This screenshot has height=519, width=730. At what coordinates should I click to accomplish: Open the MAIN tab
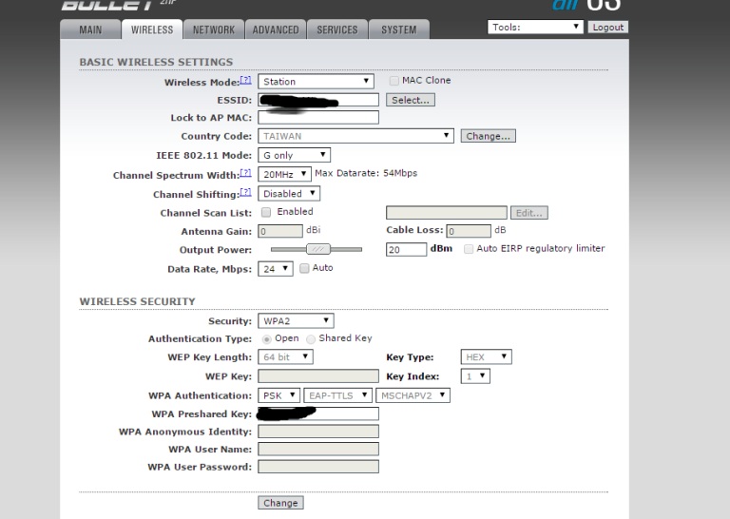tap(90, 29)
